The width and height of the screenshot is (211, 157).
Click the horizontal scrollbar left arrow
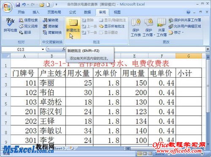[x=128, y=148]
